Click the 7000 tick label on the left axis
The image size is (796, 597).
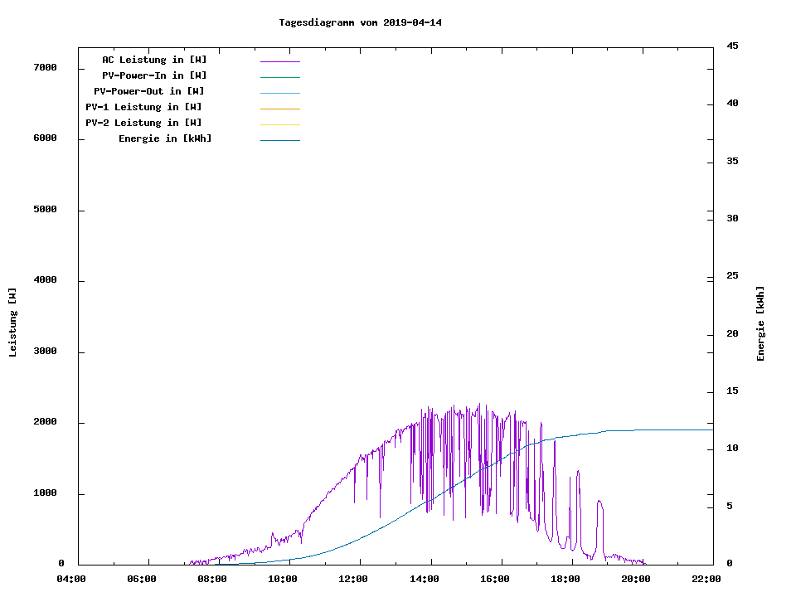click(x=45, y=67)
